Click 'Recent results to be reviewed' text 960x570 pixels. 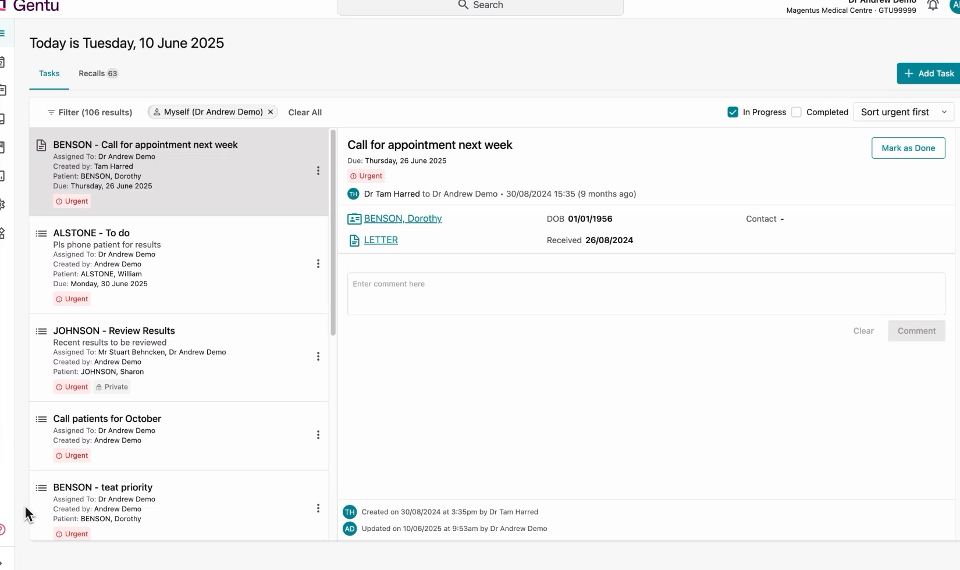tap(110, 343)
